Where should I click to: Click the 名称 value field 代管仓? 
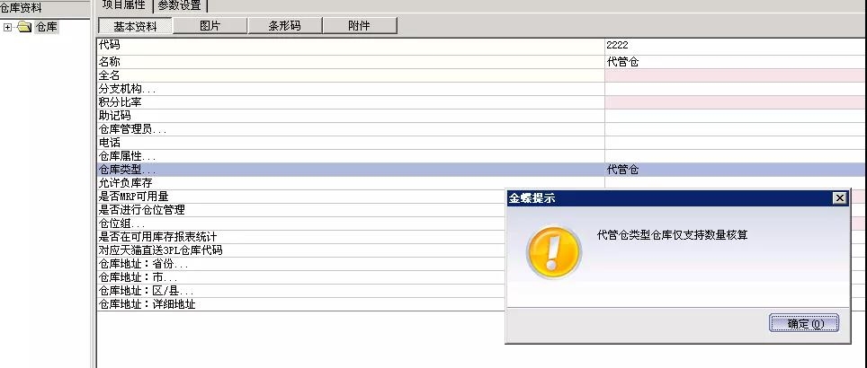tap(735, 62)
